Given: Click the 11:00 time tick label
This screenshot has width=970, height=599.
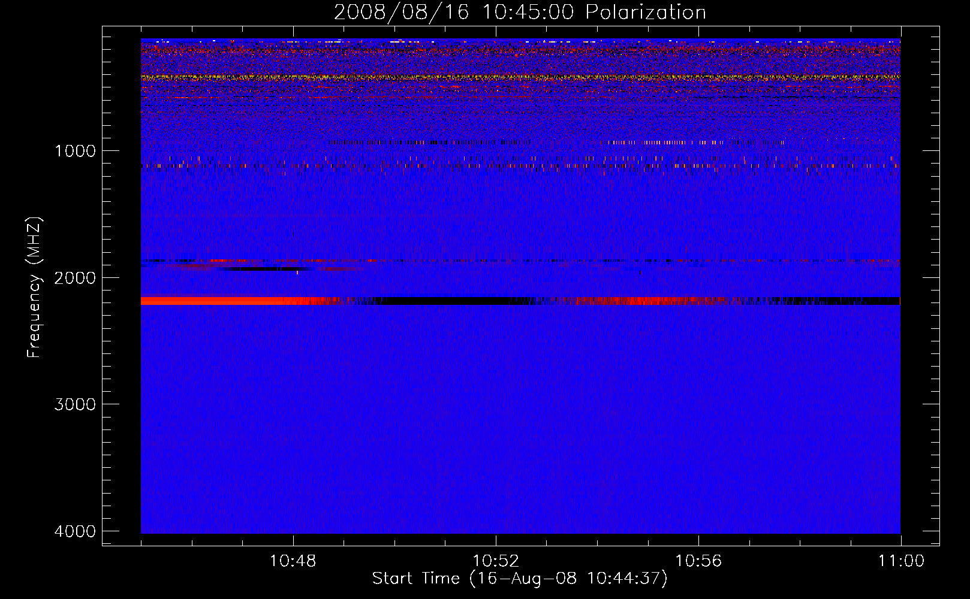Looking at the screenshot, I should coord(901,561).
